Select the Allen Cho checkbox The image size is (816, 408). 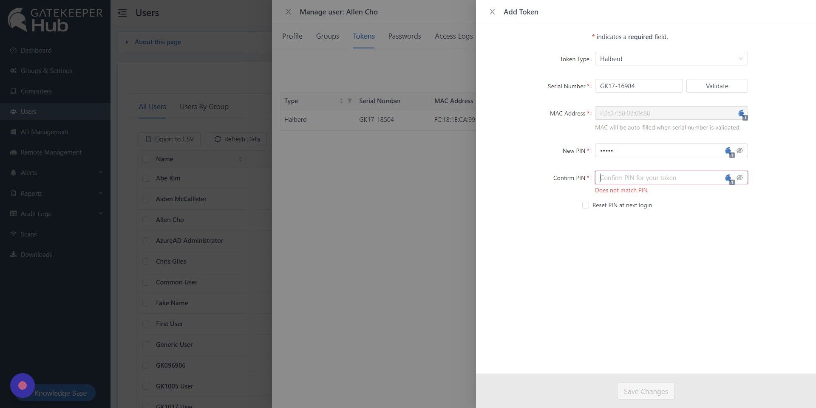pyautogui.click(x=146, y=220)
